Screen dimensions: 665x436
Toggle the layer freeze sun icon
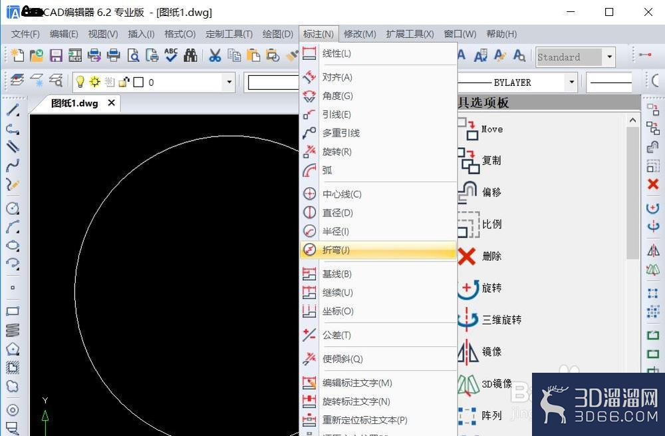click(x=94, y=82)
